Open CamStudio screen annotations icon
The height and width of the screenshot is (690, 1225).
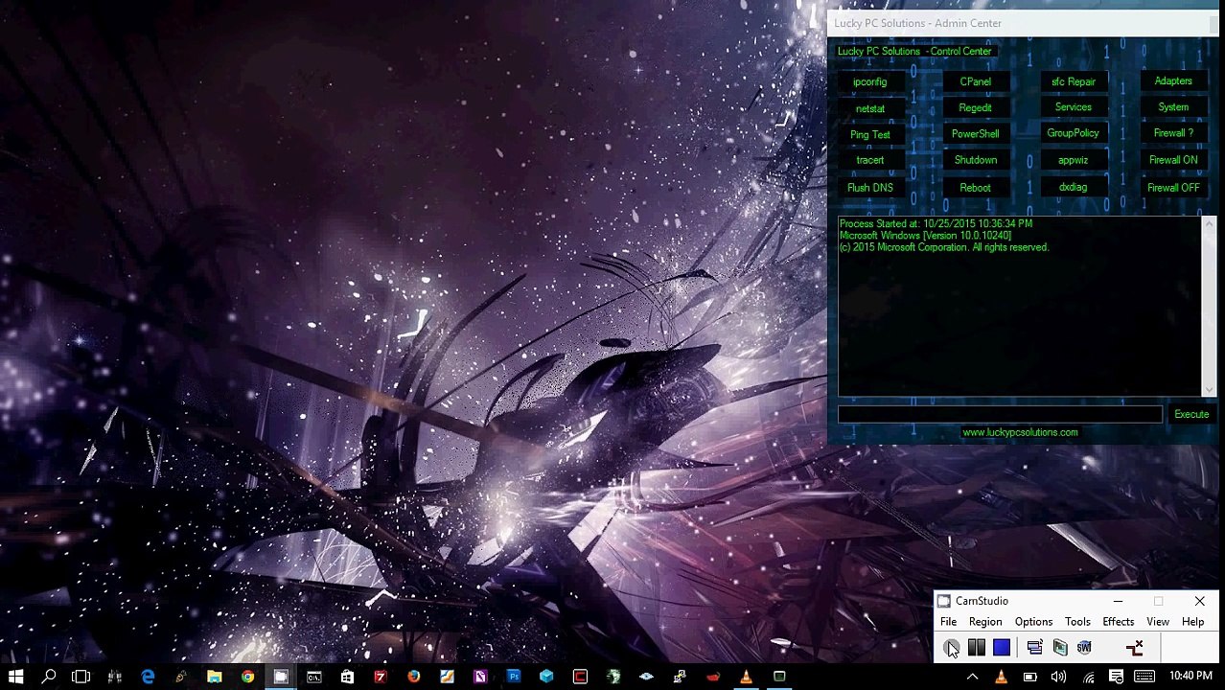coord(1059,648)
